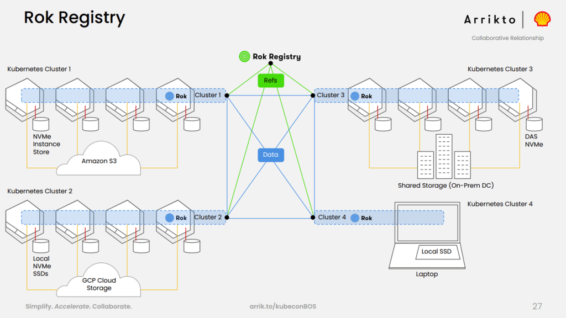Click the Arrikto logo text
This screenshot has width=566, height=318.
point(490,19)
